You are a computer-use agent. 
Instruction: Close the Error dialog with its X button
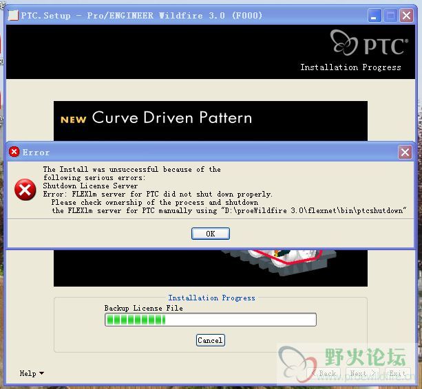[x=405, y=153]
